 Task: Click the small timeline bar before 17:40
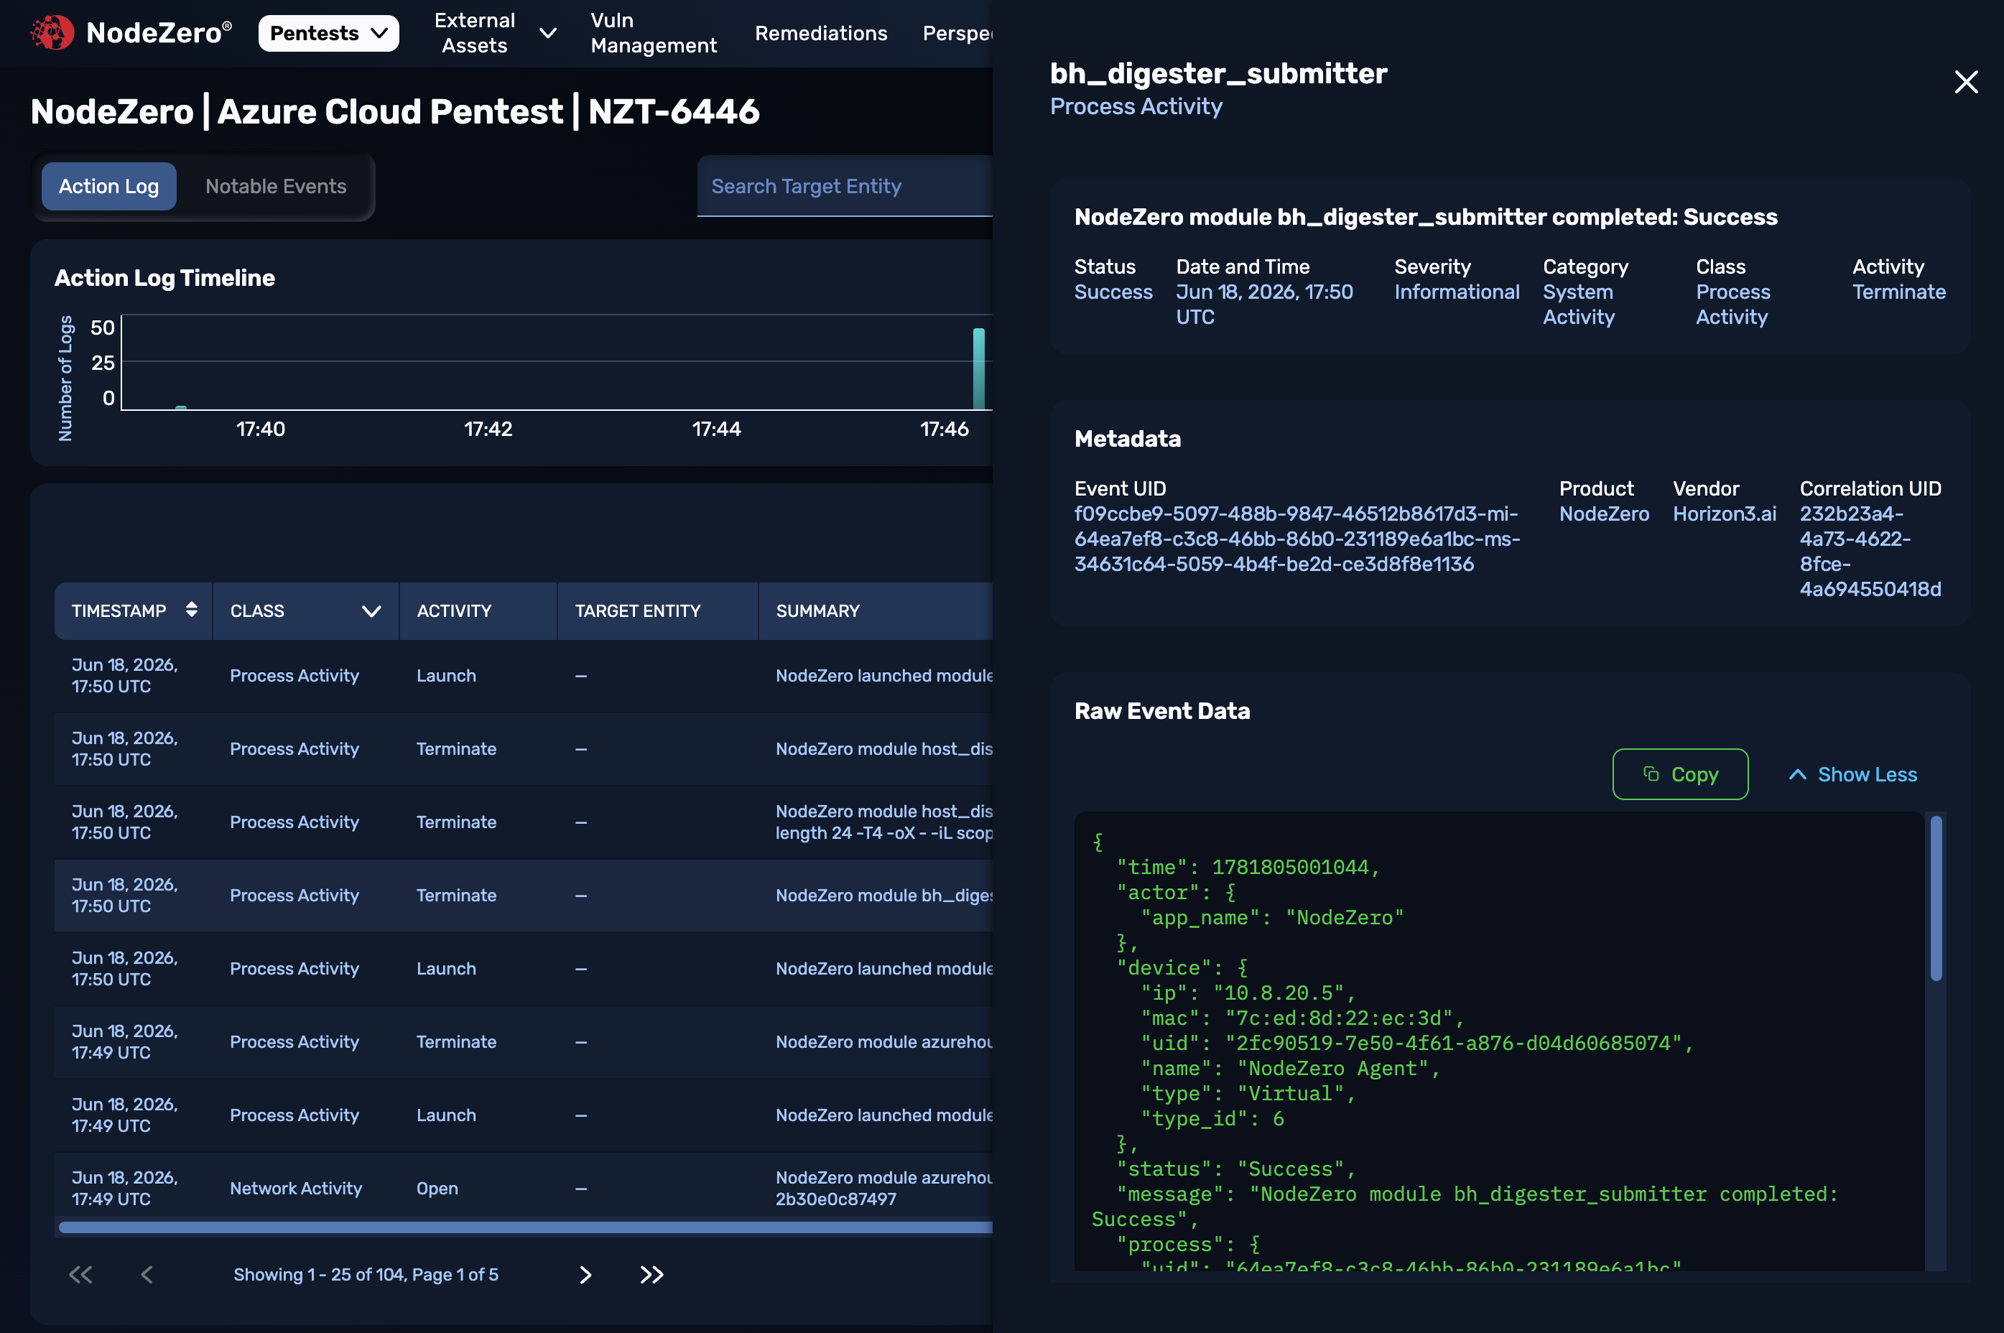click(x=180, y=407)
